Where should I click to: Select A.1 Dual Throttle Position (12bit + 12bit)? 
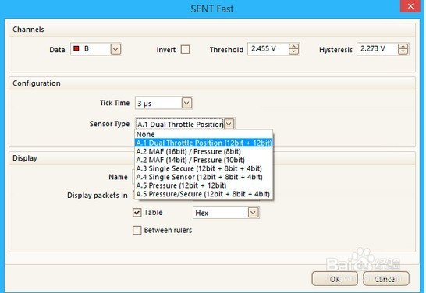(x=204, y=143)
